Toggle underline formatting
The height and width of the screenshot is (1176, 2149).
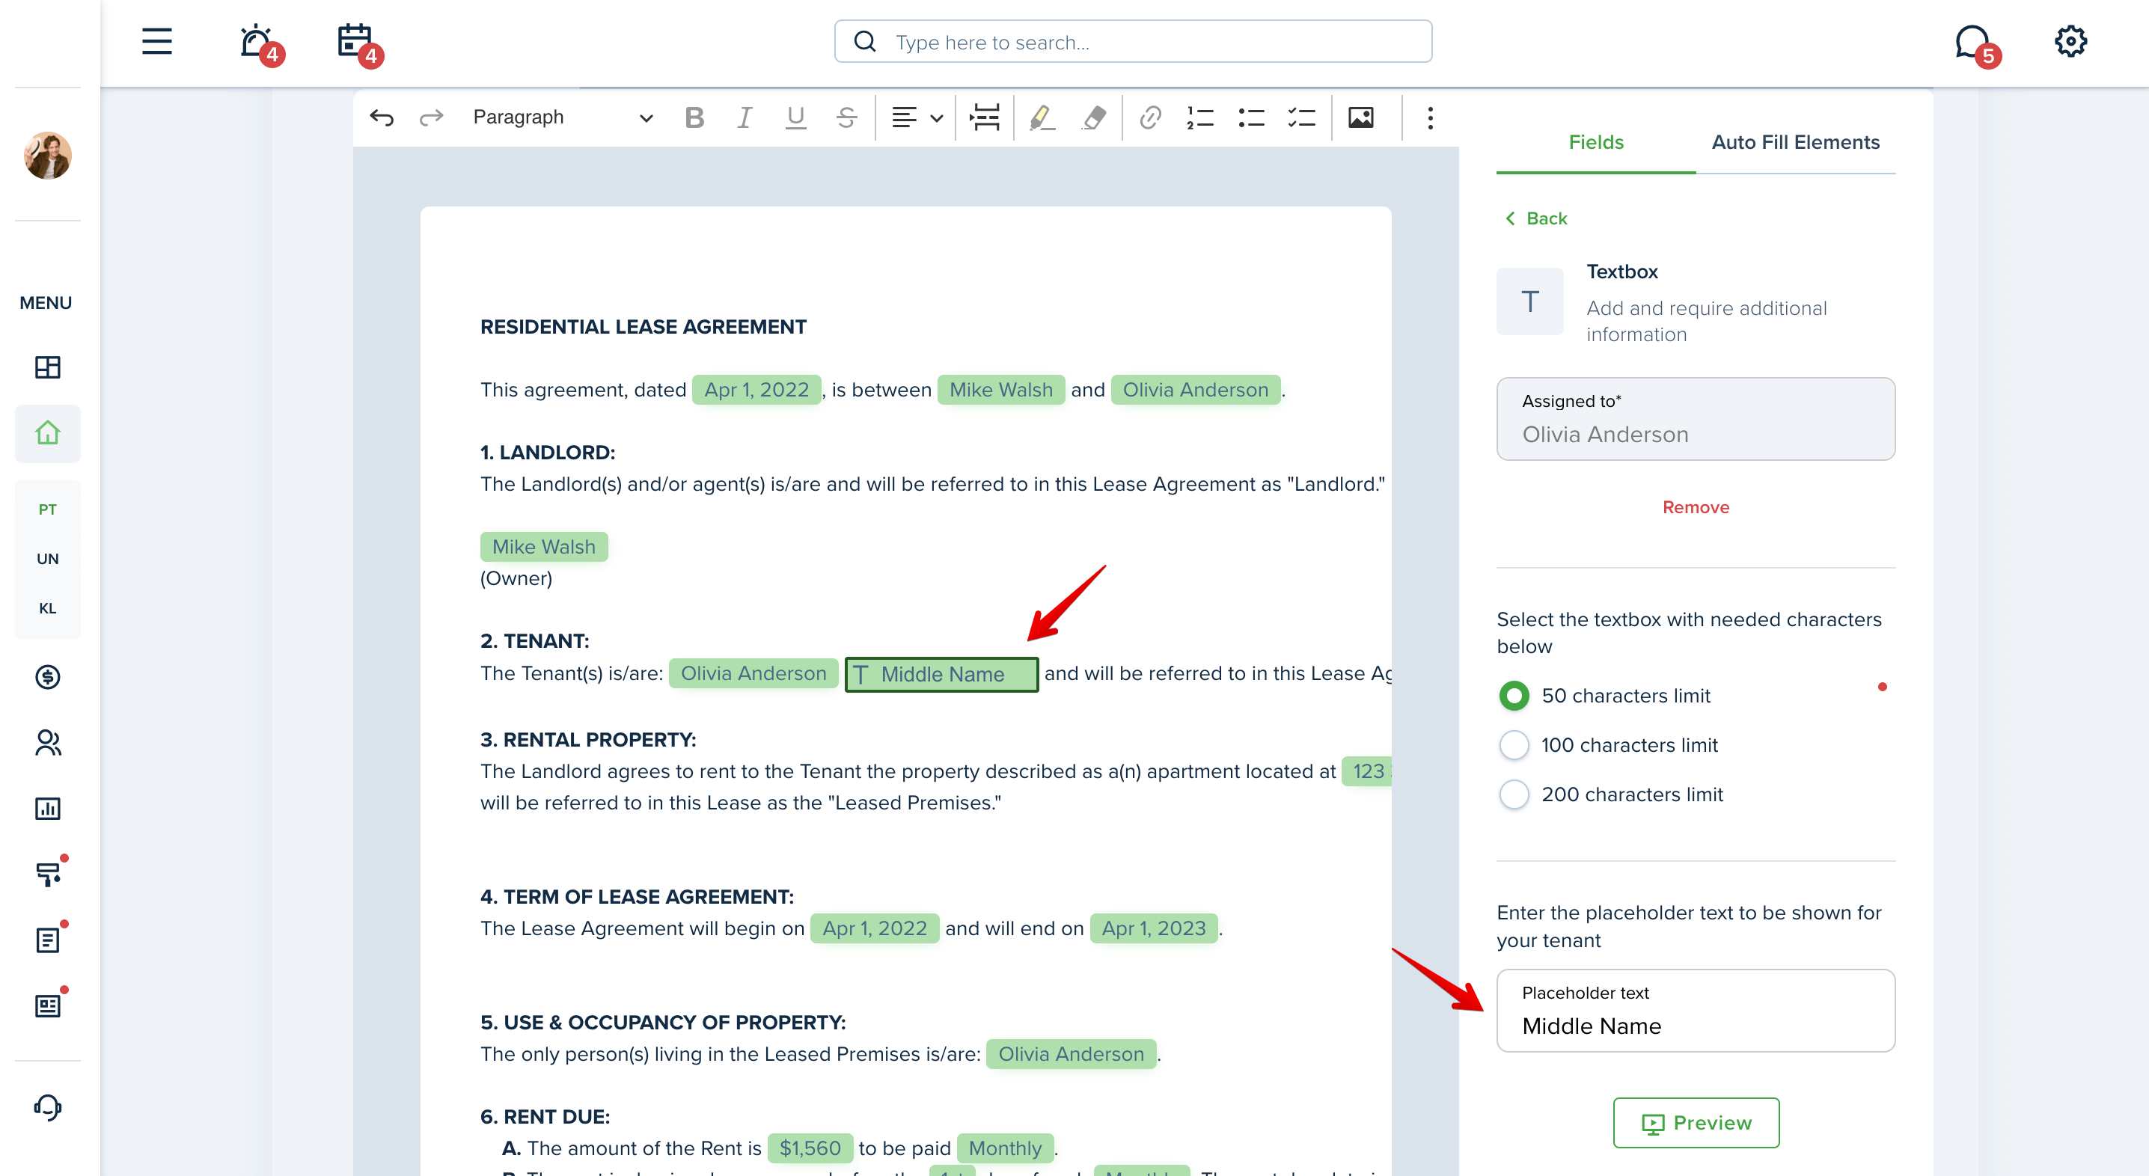point(795,117)
